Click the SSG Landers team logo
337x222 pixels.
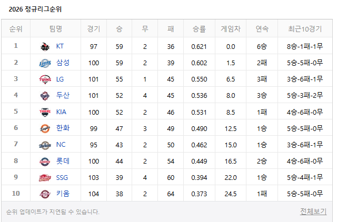[x=45, y=178]
